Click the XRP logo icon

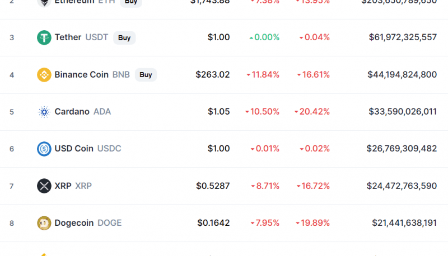pyautogui.click(x=44, y=186)
